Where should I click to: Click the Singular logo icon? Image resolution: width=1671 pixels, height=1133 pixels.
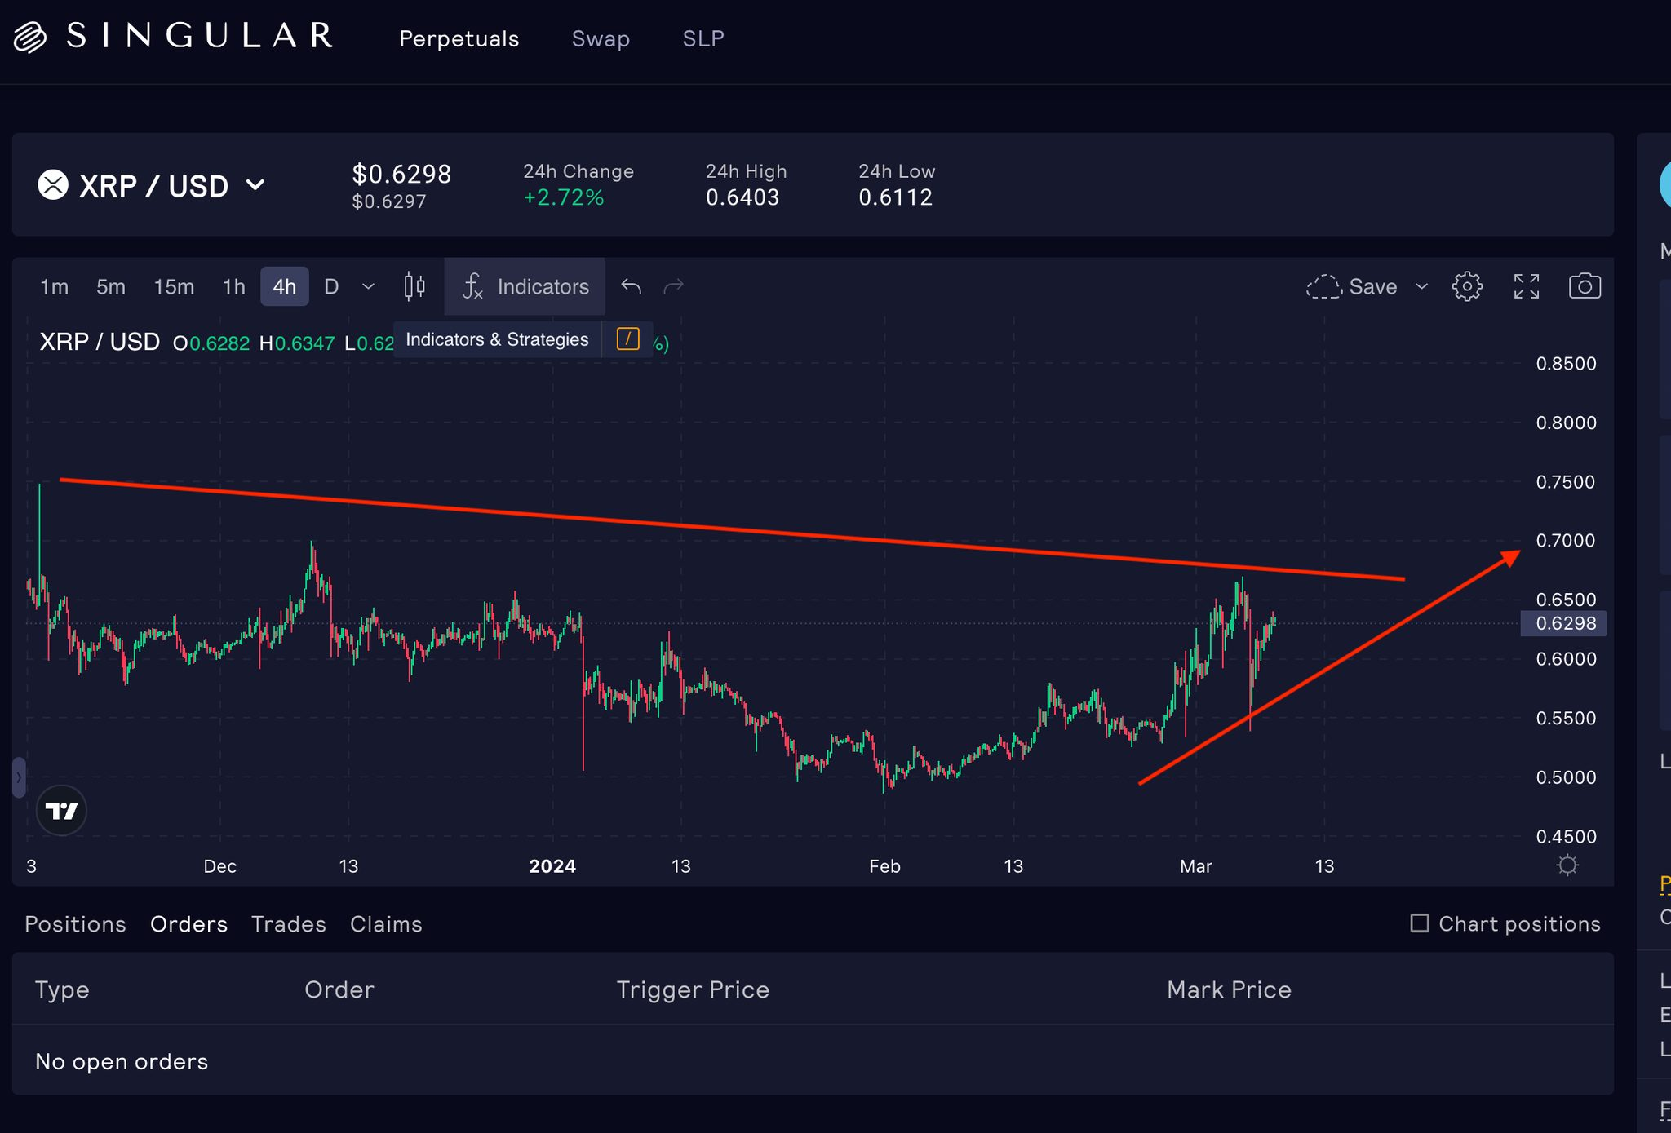pos(30,37)
